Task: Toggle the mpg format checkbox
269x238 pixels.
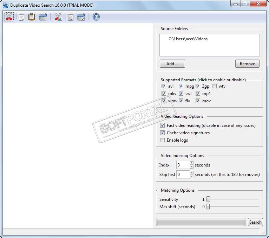Action: tap(181, 86)
